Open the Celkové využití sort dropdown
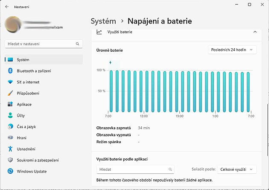 point(237,170)
